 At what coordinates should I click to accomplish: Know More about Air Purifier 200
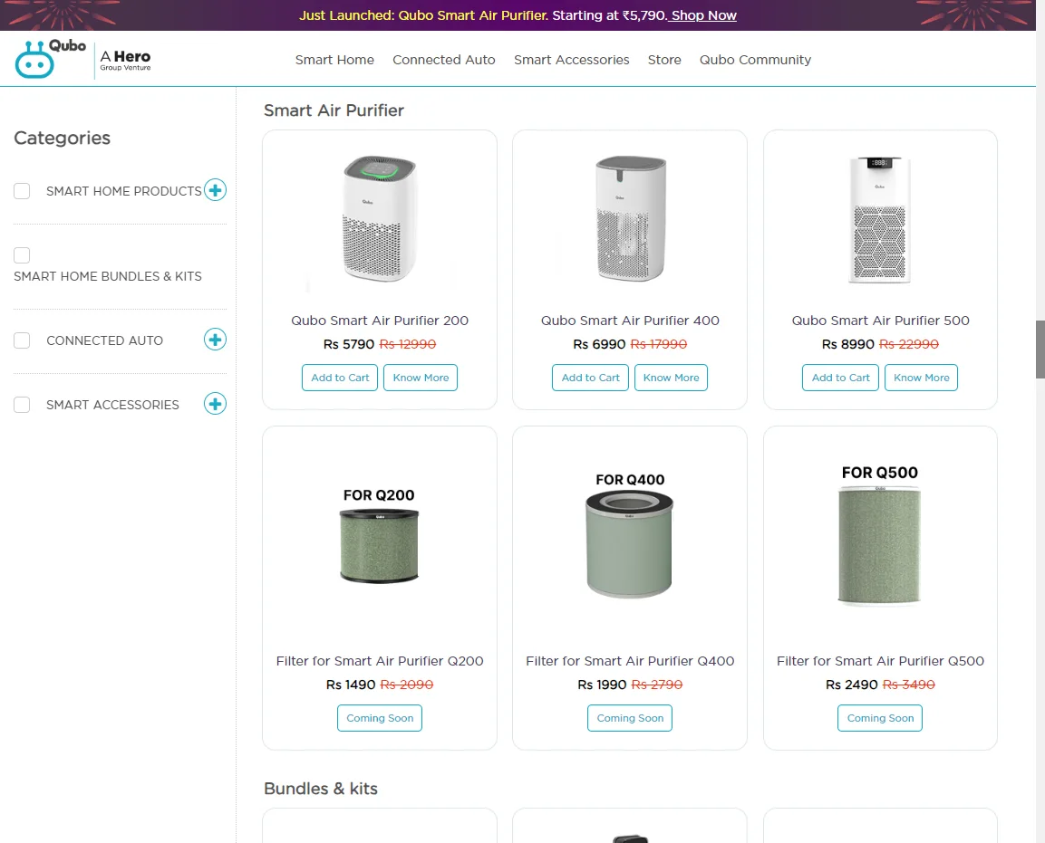pos(421,378)
